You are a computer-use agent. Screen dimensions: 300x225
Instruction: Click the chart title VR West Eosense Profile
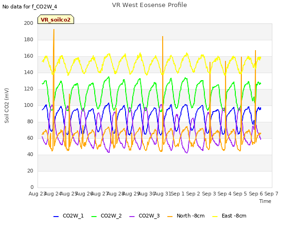point(150,5)
